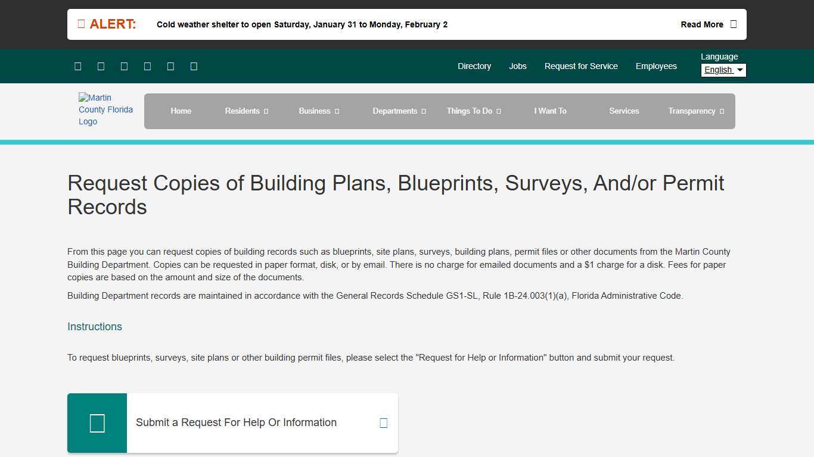Open the Jobs page link
This screenshot has width=814, height=457.
pos(517,66)
